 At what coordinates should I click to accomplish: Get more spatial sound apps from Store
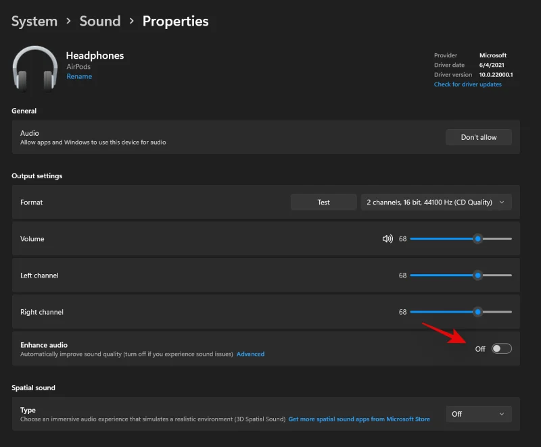tap(359, 419)
